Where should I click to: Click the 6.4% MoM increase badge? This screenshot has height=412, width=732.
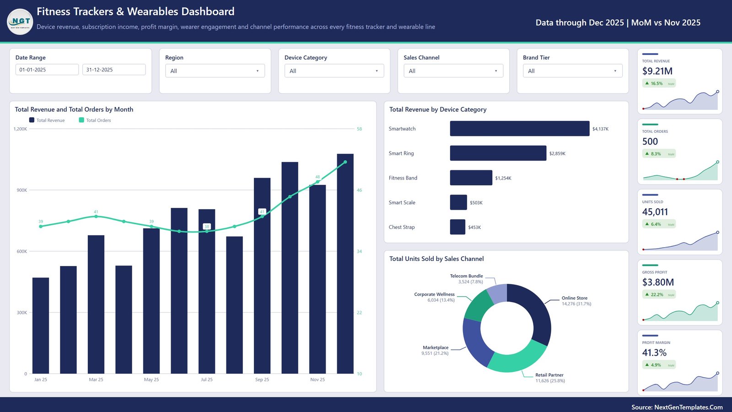click(x=659, y=224)
